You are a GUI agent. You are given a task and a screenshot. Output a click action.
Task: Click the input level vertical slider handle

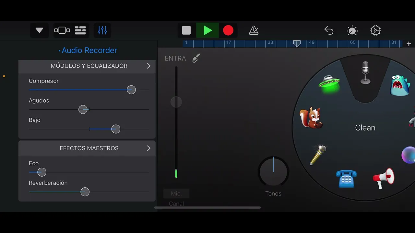(176, 102)
